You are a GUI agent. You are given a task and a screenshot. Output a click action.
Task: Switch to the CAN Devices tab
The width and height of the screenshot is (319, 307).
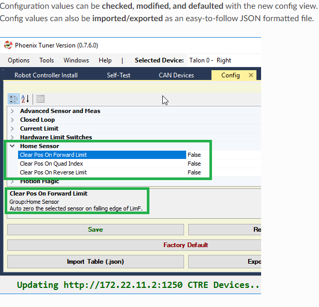point(176,75)
